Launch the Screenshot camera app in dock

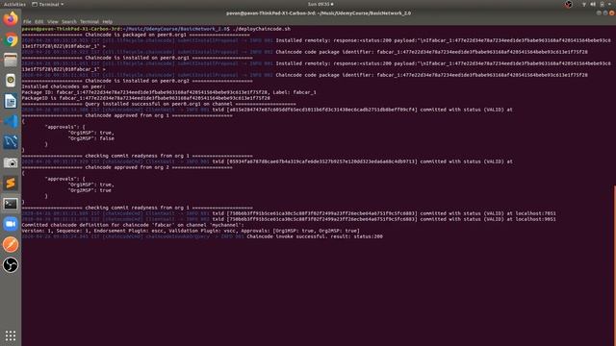(11, 162)
